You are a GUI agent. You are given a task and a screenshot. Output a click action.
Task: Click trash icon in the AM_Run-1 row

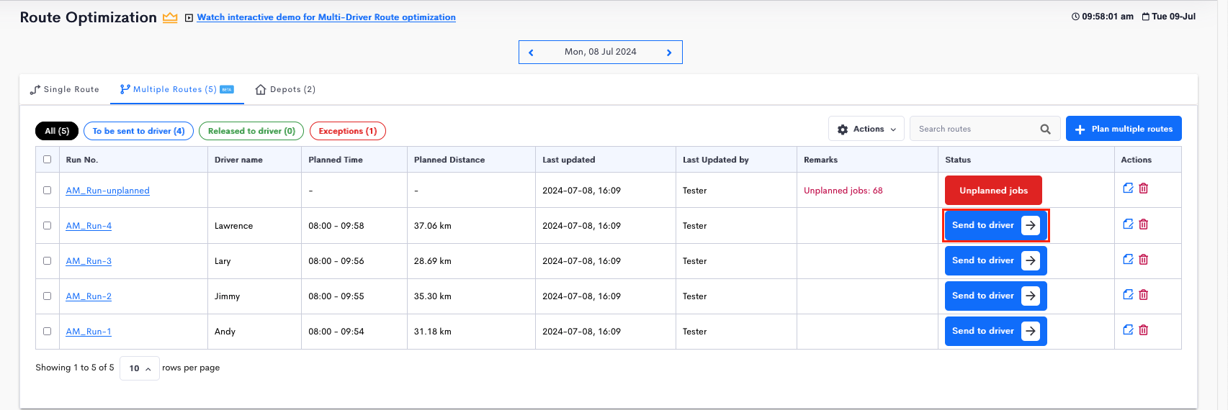tap(1144, 330)
